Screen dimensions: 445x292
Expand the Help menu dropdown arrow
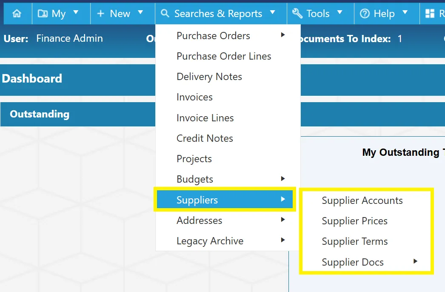coord(405,12)
